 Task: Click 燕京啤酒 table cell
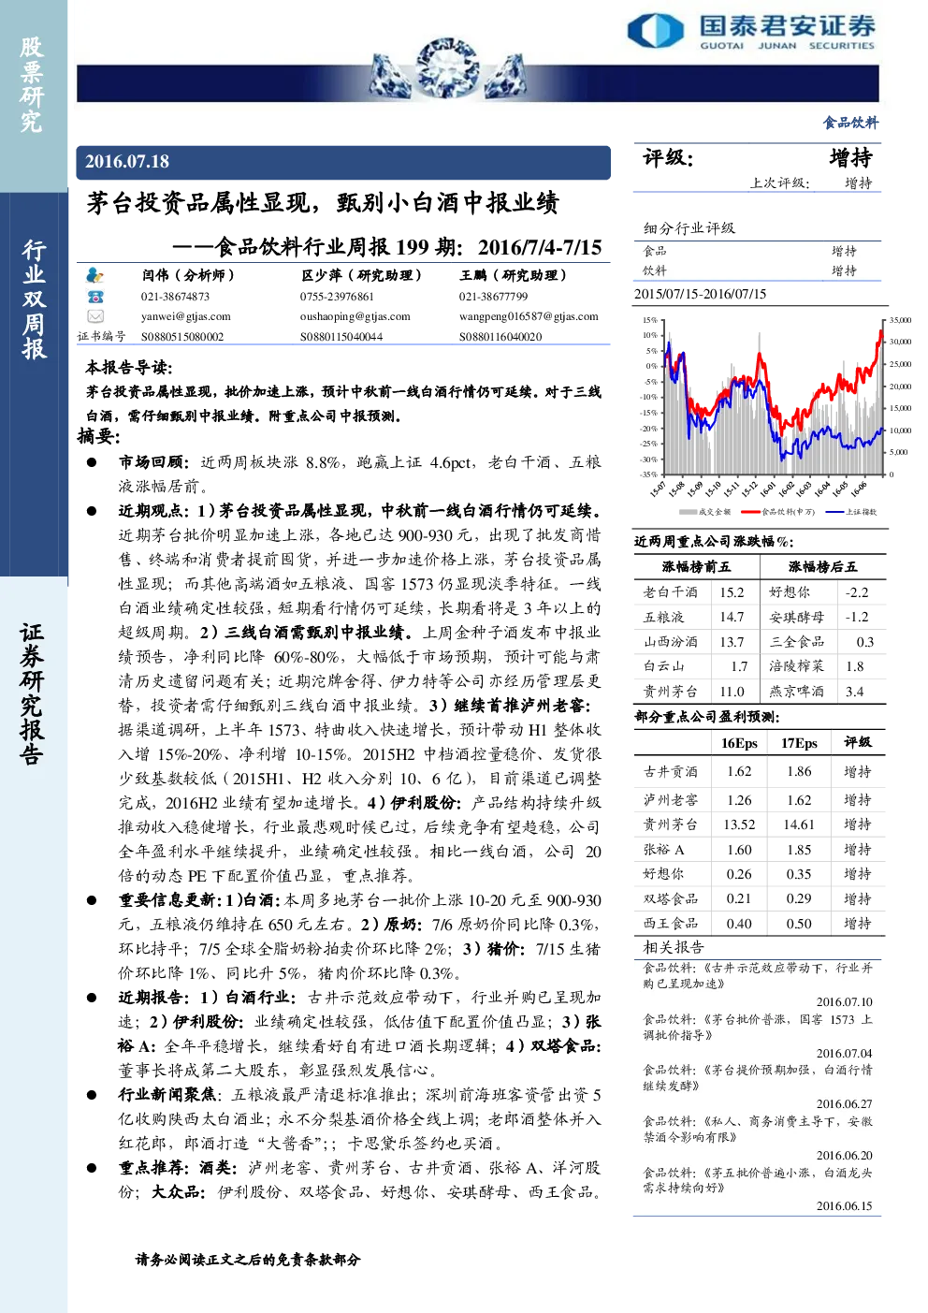[x=796, y=692]
